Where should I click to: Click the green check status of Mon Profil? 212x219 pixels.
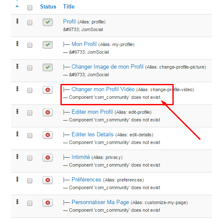[x=48, y=45]
